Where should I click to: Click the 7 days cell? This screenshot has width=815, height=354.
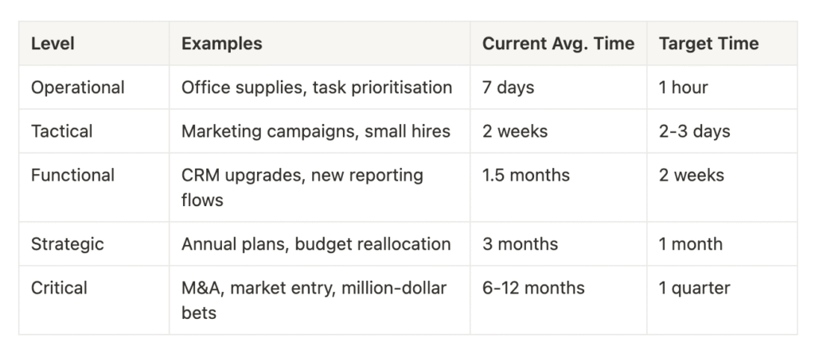(558, 88)
